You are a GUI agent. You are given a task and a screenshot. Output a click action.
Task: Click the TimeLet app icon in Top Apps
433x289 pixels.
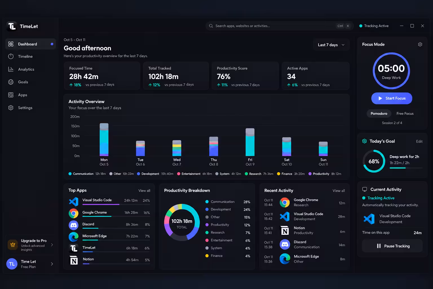point(74,248)
